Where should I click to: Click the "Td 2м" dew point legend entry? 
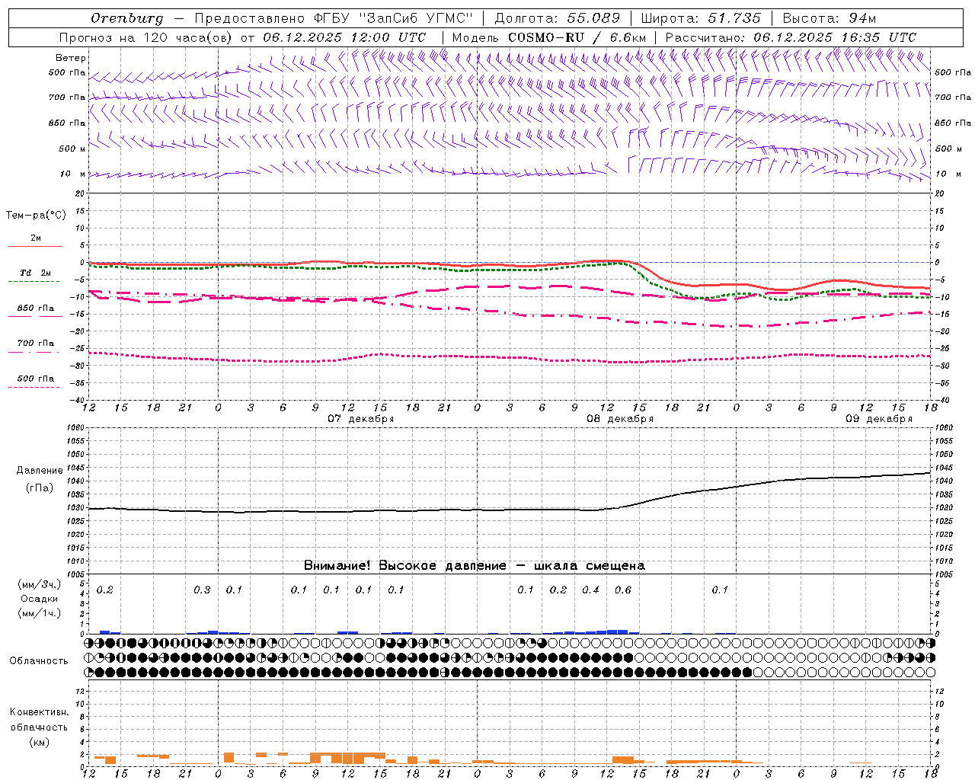coord(35,273)
